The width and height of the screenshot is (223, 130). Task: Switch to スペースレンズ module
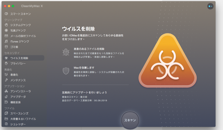19,113
